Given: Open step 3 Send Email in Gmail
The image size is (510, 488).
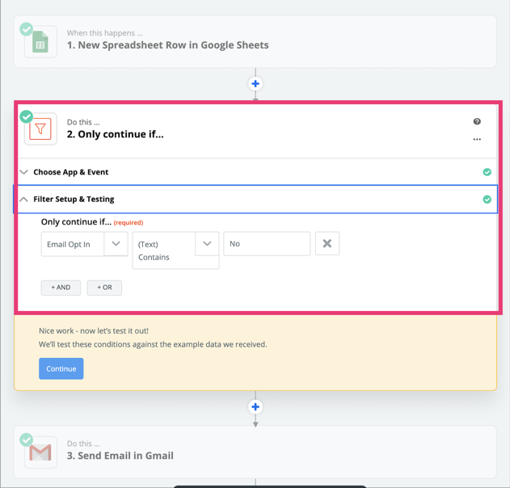Looking at the screenshot, I should click(120, 456).
